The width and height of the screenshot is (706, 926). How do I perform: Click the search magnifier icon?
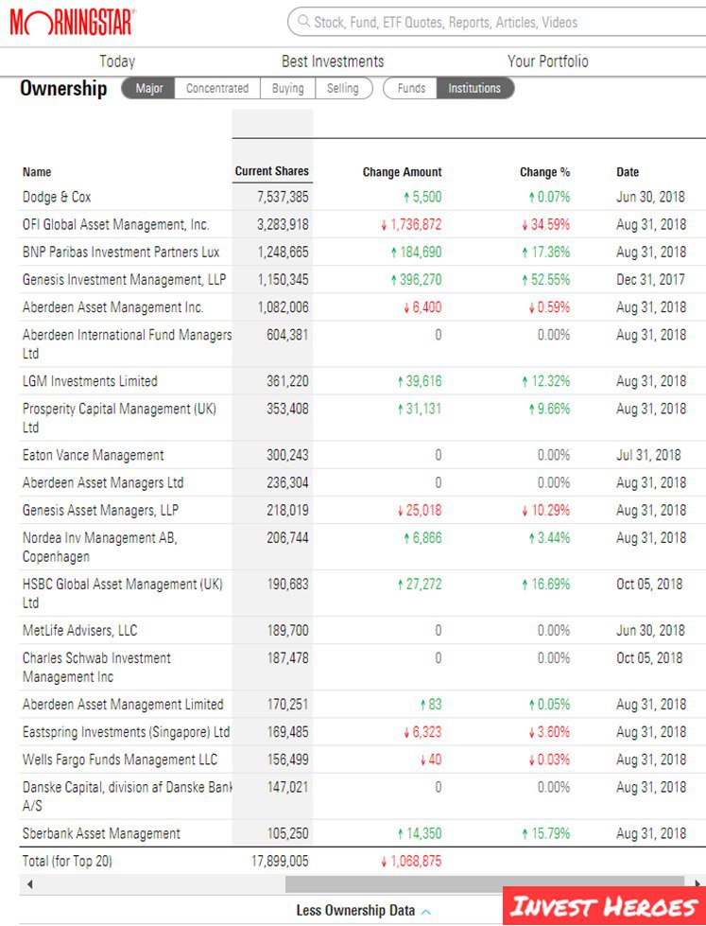tap(303, 21)
